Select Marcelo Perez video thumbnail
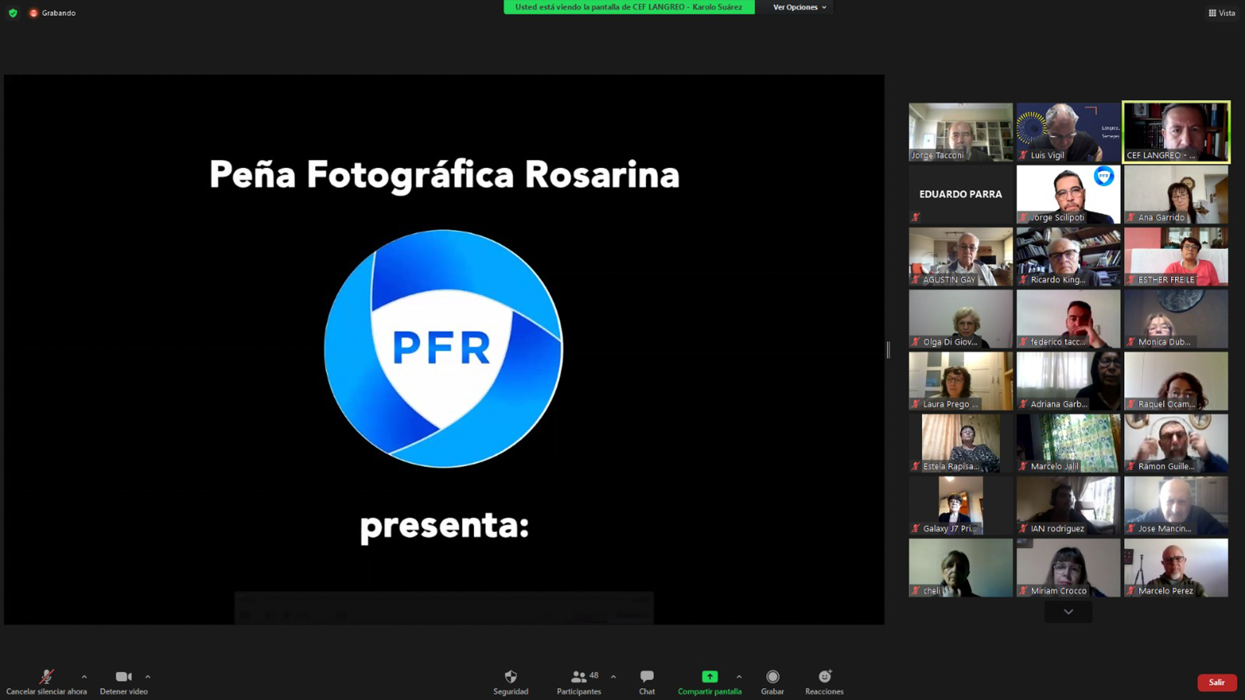The image size is (1245, 700). point(1176,567)
